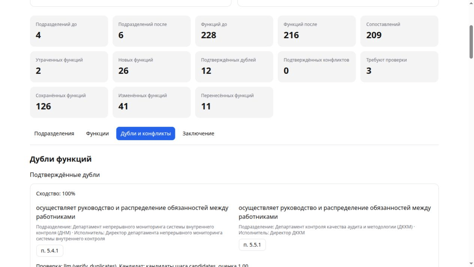Click the left duplicate function text for ДНМ
The width and height of the screenshot is (474, 267).
click(132, 212)
